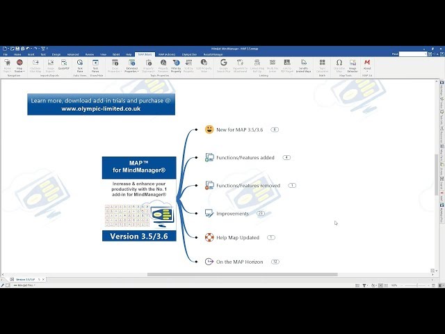This screenshot has height=334, width=445.
Task: Open the Character Map tool
Action: [339, 65]
